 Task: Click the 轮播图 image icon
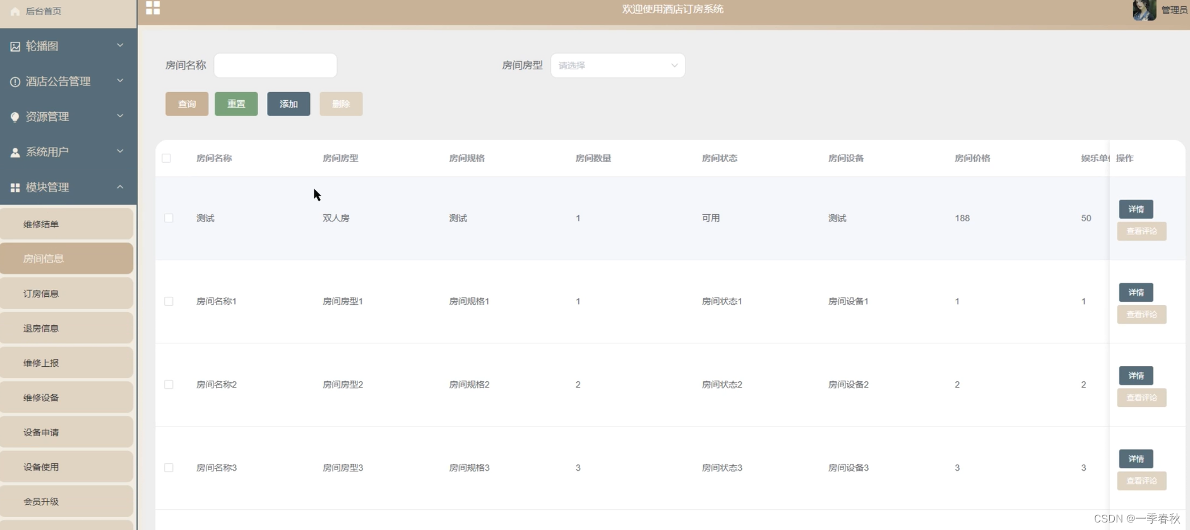coord(15,46)
